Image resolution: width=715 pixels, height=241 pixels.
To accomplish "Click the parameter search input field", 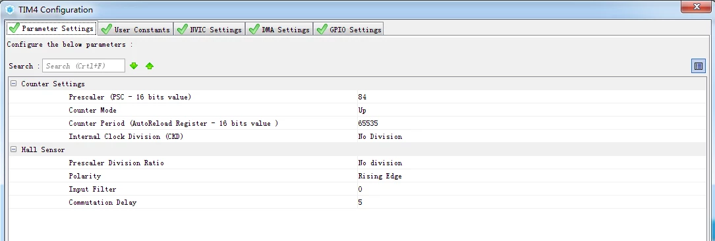I will point(84,66).
